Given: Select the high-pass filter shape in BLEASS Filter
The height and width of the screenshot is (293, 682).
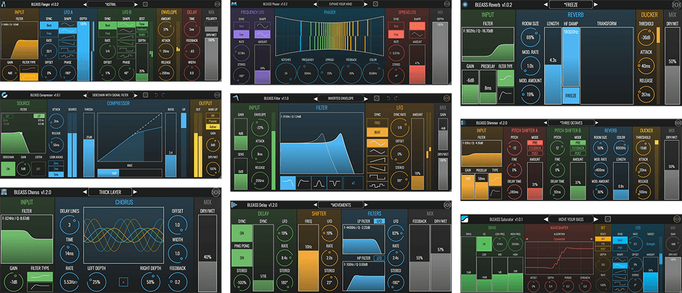Looking at the screenshot, I should (x=304, y=182).
